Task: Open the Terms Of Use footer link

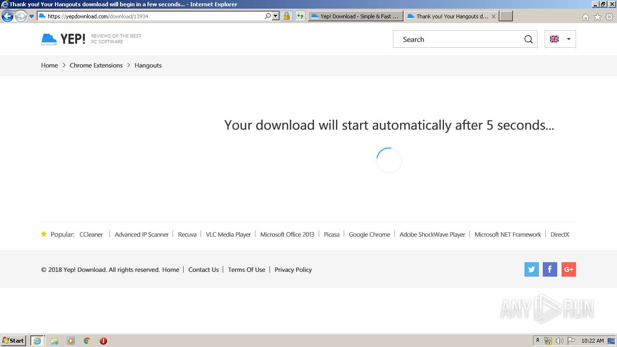Action: click(x=246, y=270)
